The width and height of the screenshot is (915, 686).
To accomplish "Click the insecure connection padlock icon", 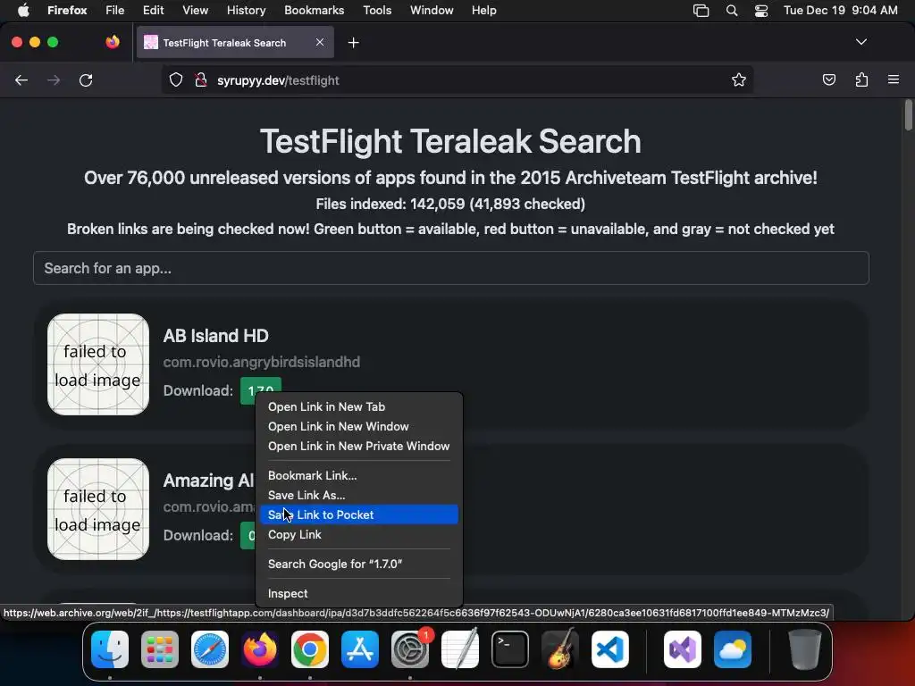I will tap(201, 79).
